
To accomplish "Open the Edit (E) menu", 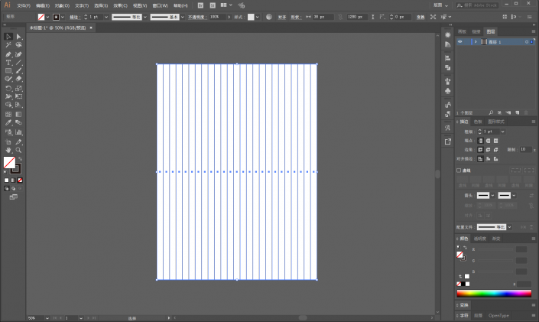I will pos(43,6).
